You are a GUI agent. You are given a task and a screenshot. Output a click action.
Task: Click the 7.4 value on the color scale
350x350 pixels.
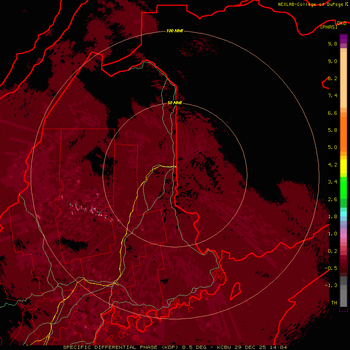[x=332, y=96]
